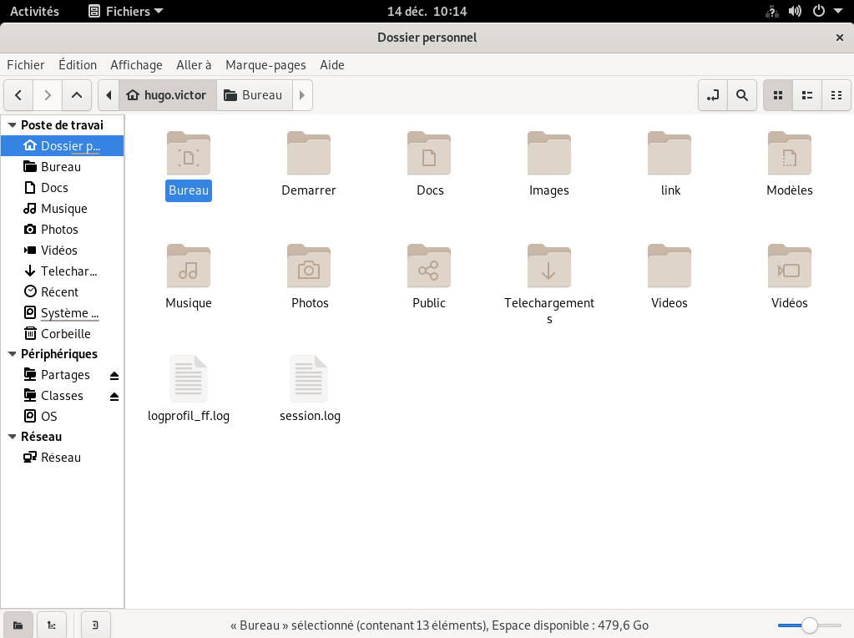Select Dossier personnel in sidebar

pos(62,146)
